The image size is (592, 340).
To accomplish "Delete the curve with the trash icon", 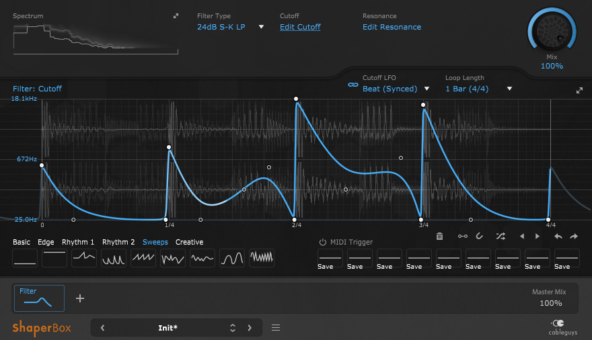I will [x=439, y=236].
